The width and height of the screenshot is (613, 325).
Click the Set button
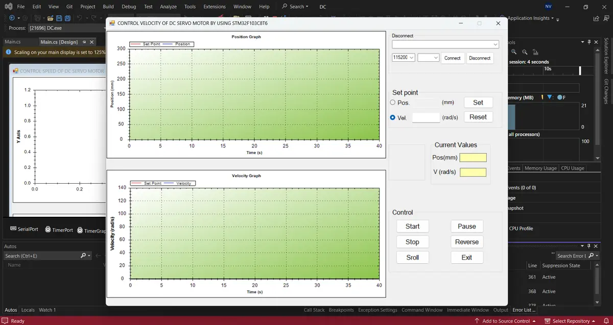pyautogui.click(x=478, y=103)
